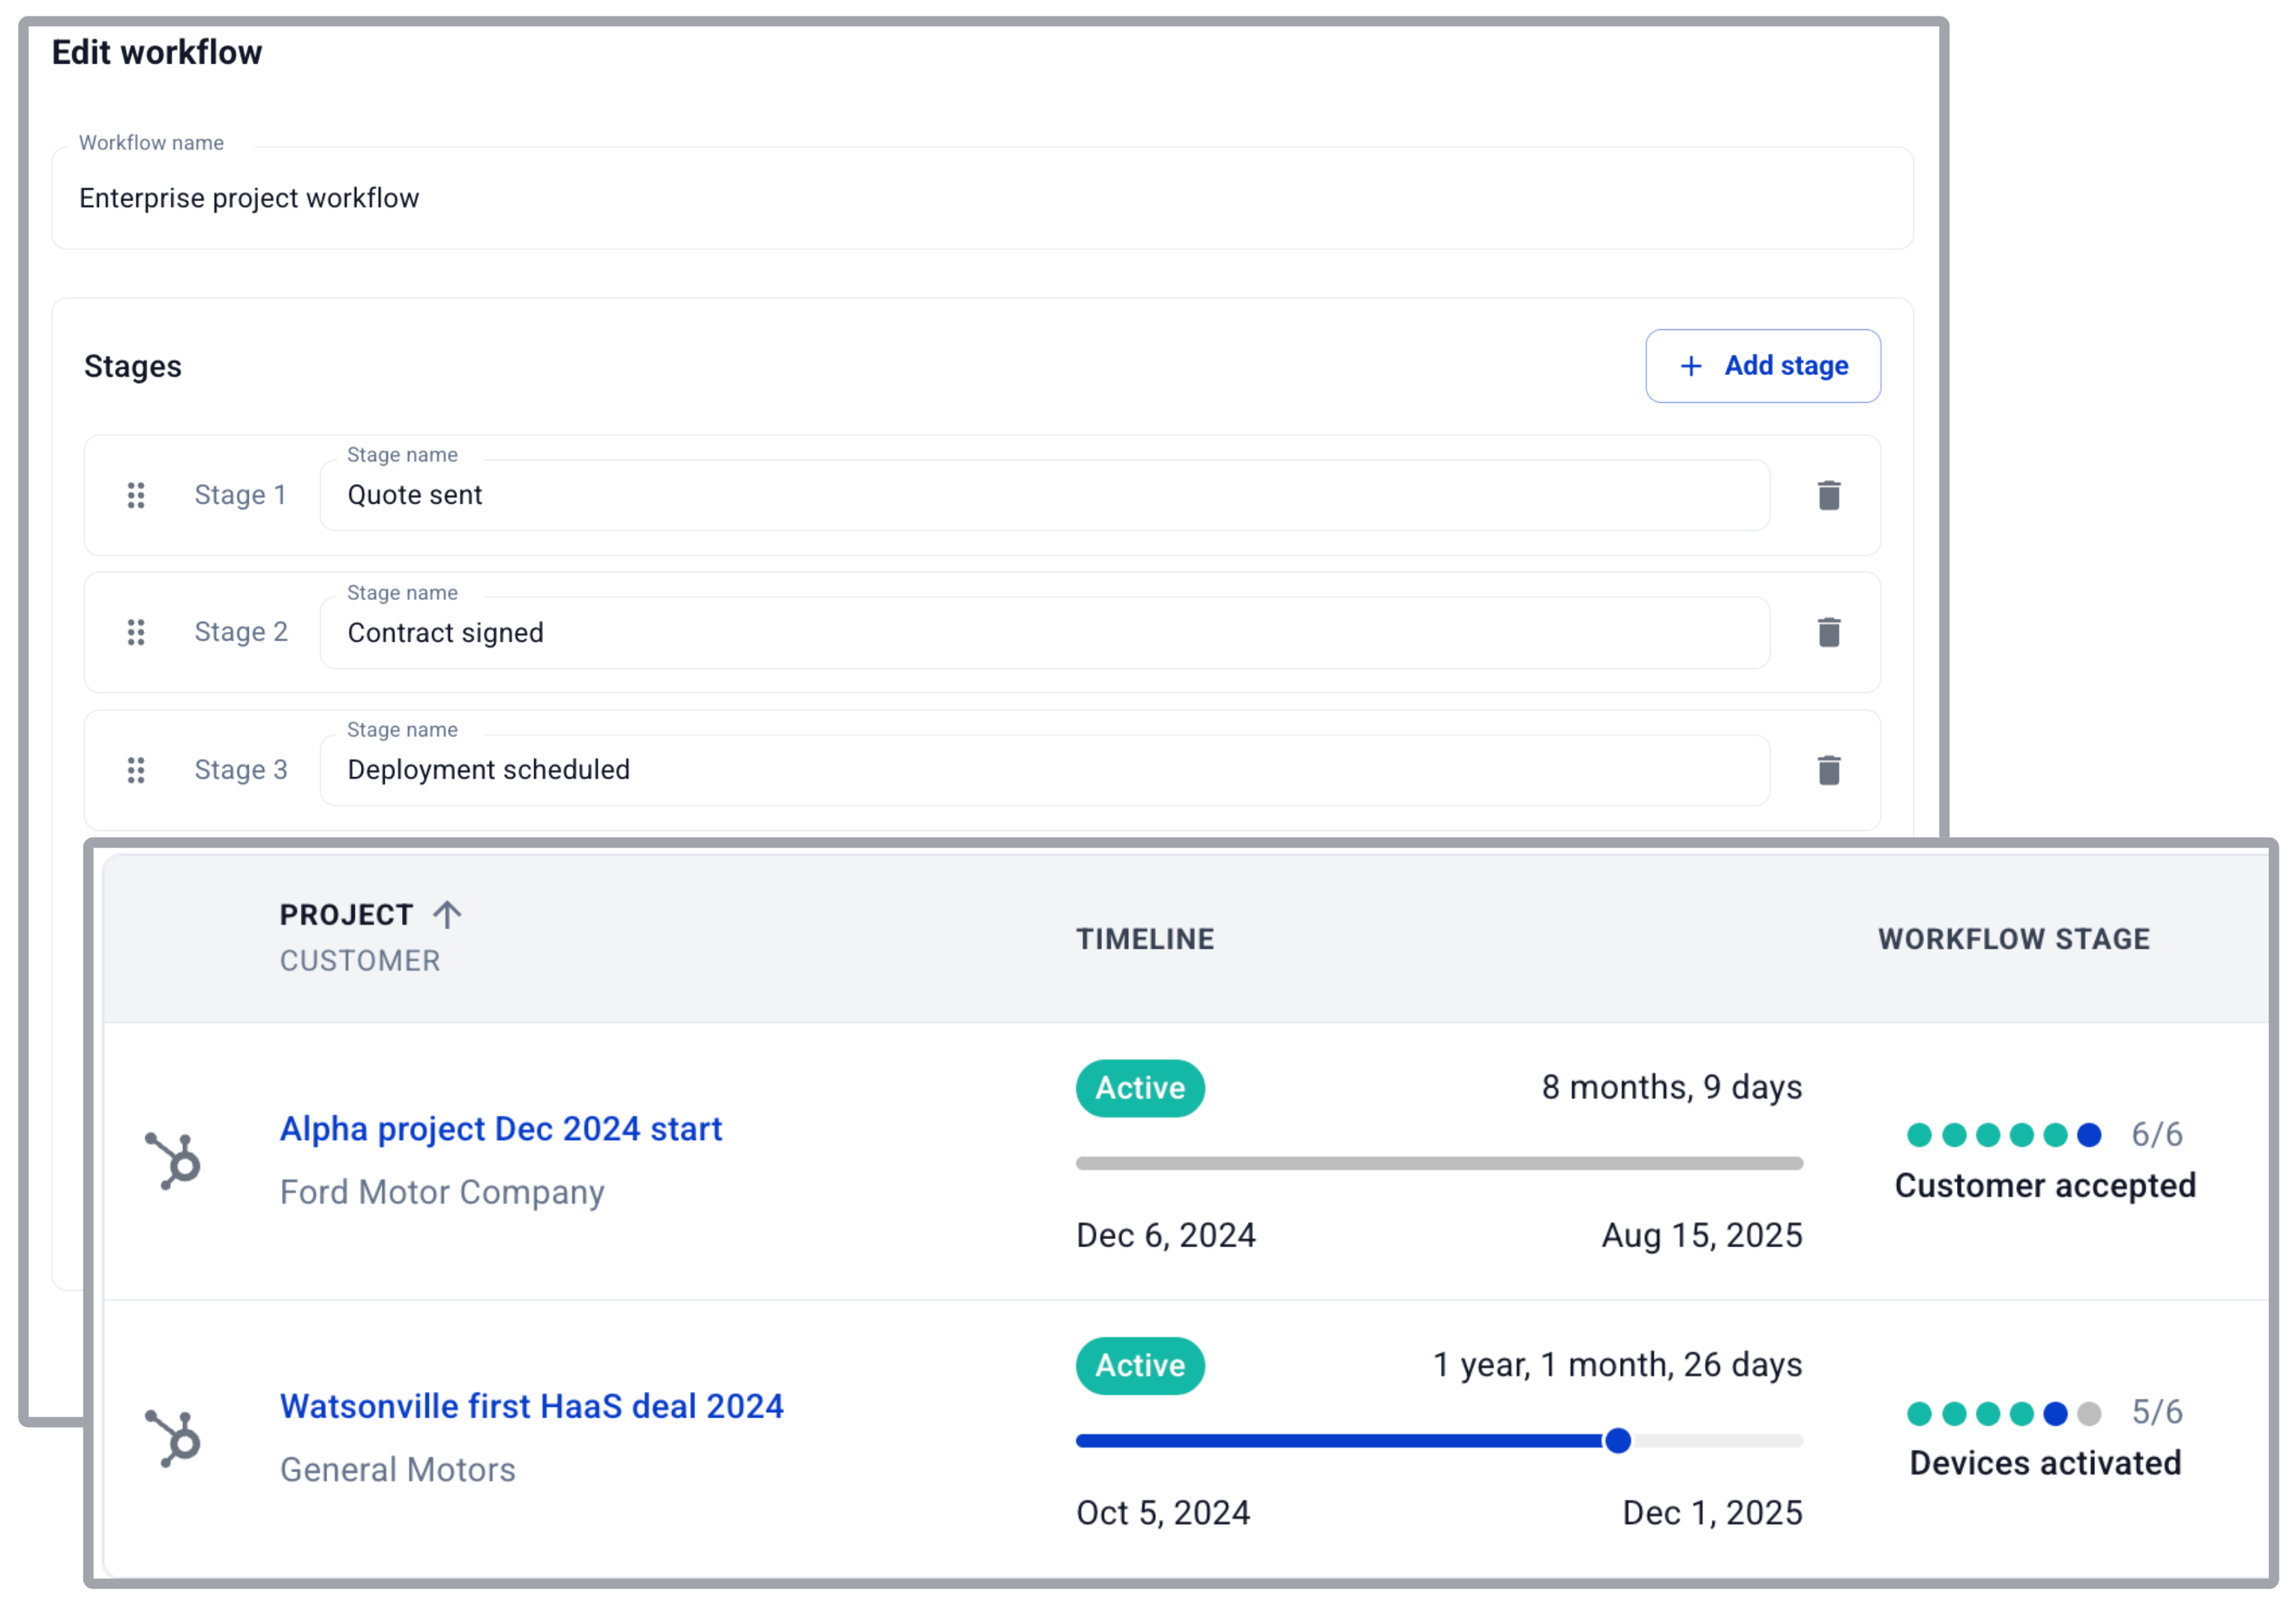The width and height of the screenshot is (2296, 1611).
Task: Click the Add stage button
Action: [1762, 366]
